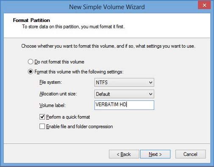Screen dimensions: 214x167
Task: Expand the Allocation unit size dropdown arrow
Action: pyautogui.click(x=150, y=94)
